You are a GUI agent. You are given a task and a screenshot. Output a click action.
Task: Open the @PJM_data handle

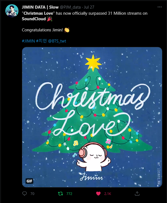pyautogui.click(x=70, y=7)
